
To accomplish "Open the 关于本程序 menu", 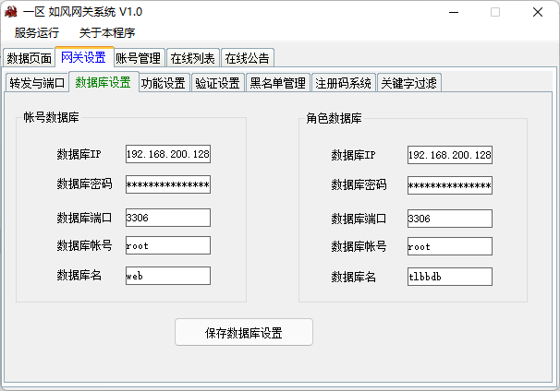I will tap(107, 33).
